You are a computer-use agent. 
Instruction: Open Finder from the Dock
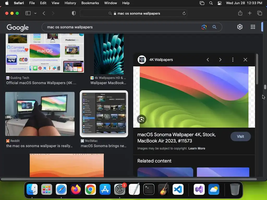click(x=32, y=189)
